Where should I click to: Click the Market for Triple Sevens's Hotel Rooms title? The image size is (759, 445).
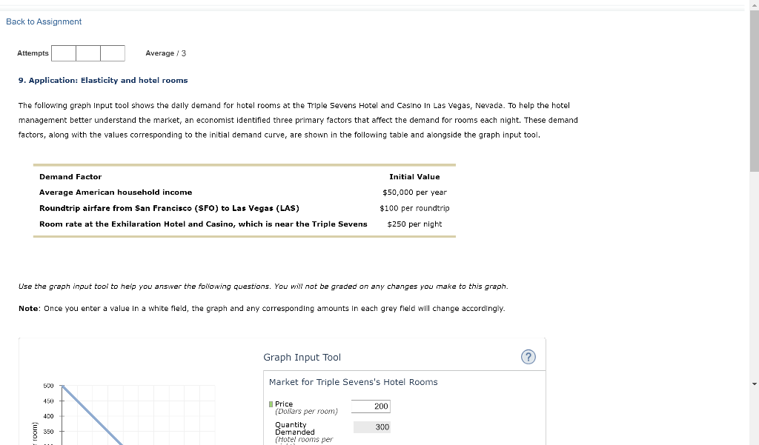(x=353, y=381)
